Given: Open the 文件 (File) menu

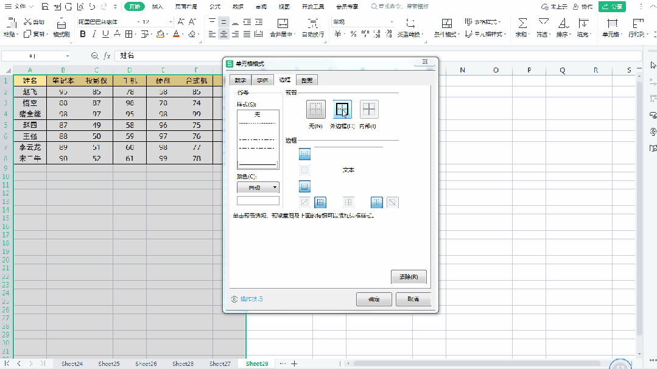Looking at the screenshot, I should click(19, 6).
